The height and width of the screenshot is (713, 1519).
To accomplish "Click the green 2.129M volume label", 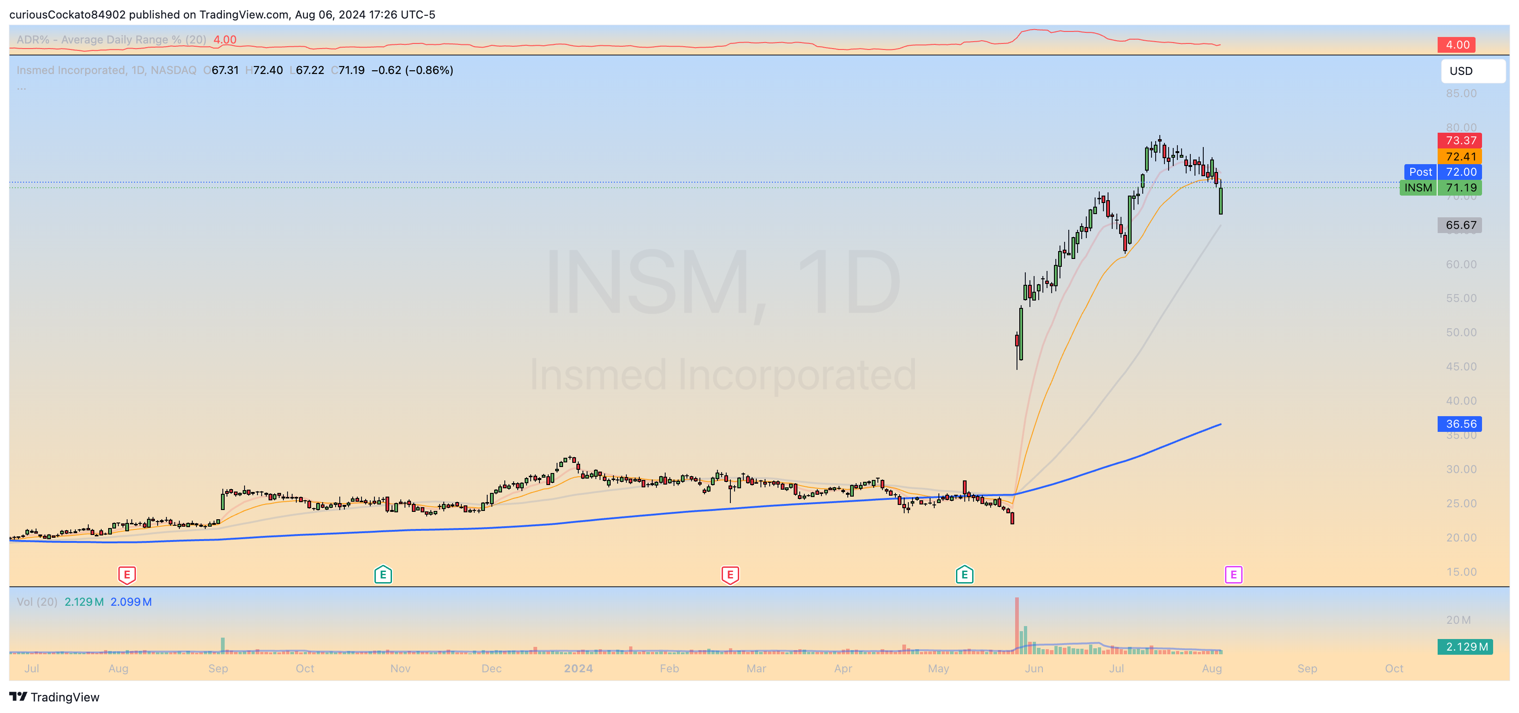I will (1465, 646).
